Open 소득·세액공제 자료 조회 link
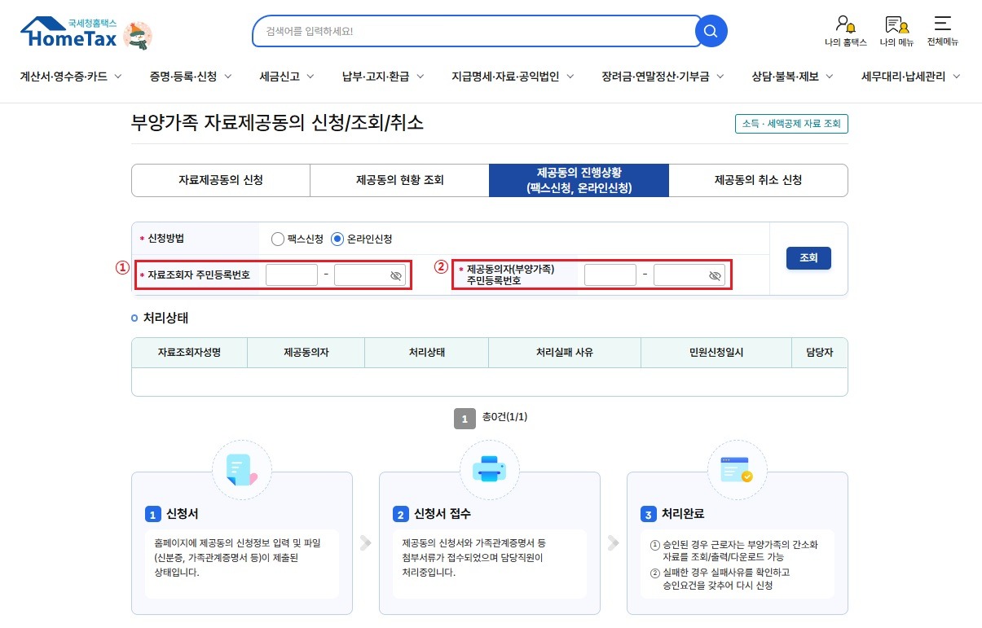The width and height of the screenshot is (982, 628). point(791,124)
